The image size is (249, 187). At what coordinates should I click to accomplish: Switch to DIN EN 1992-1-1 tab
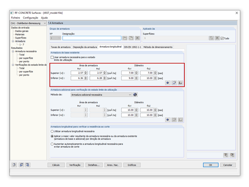tap(132, 47)
